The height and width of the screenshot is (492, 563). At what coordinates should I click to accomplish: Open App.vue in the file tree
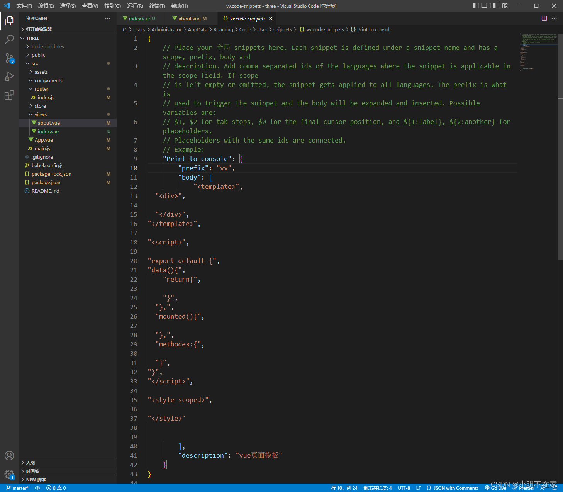[68, 140]
